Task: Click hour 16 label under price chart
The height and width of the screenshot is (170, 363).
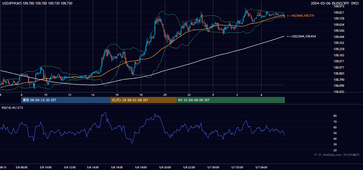Action: [117, 95]
